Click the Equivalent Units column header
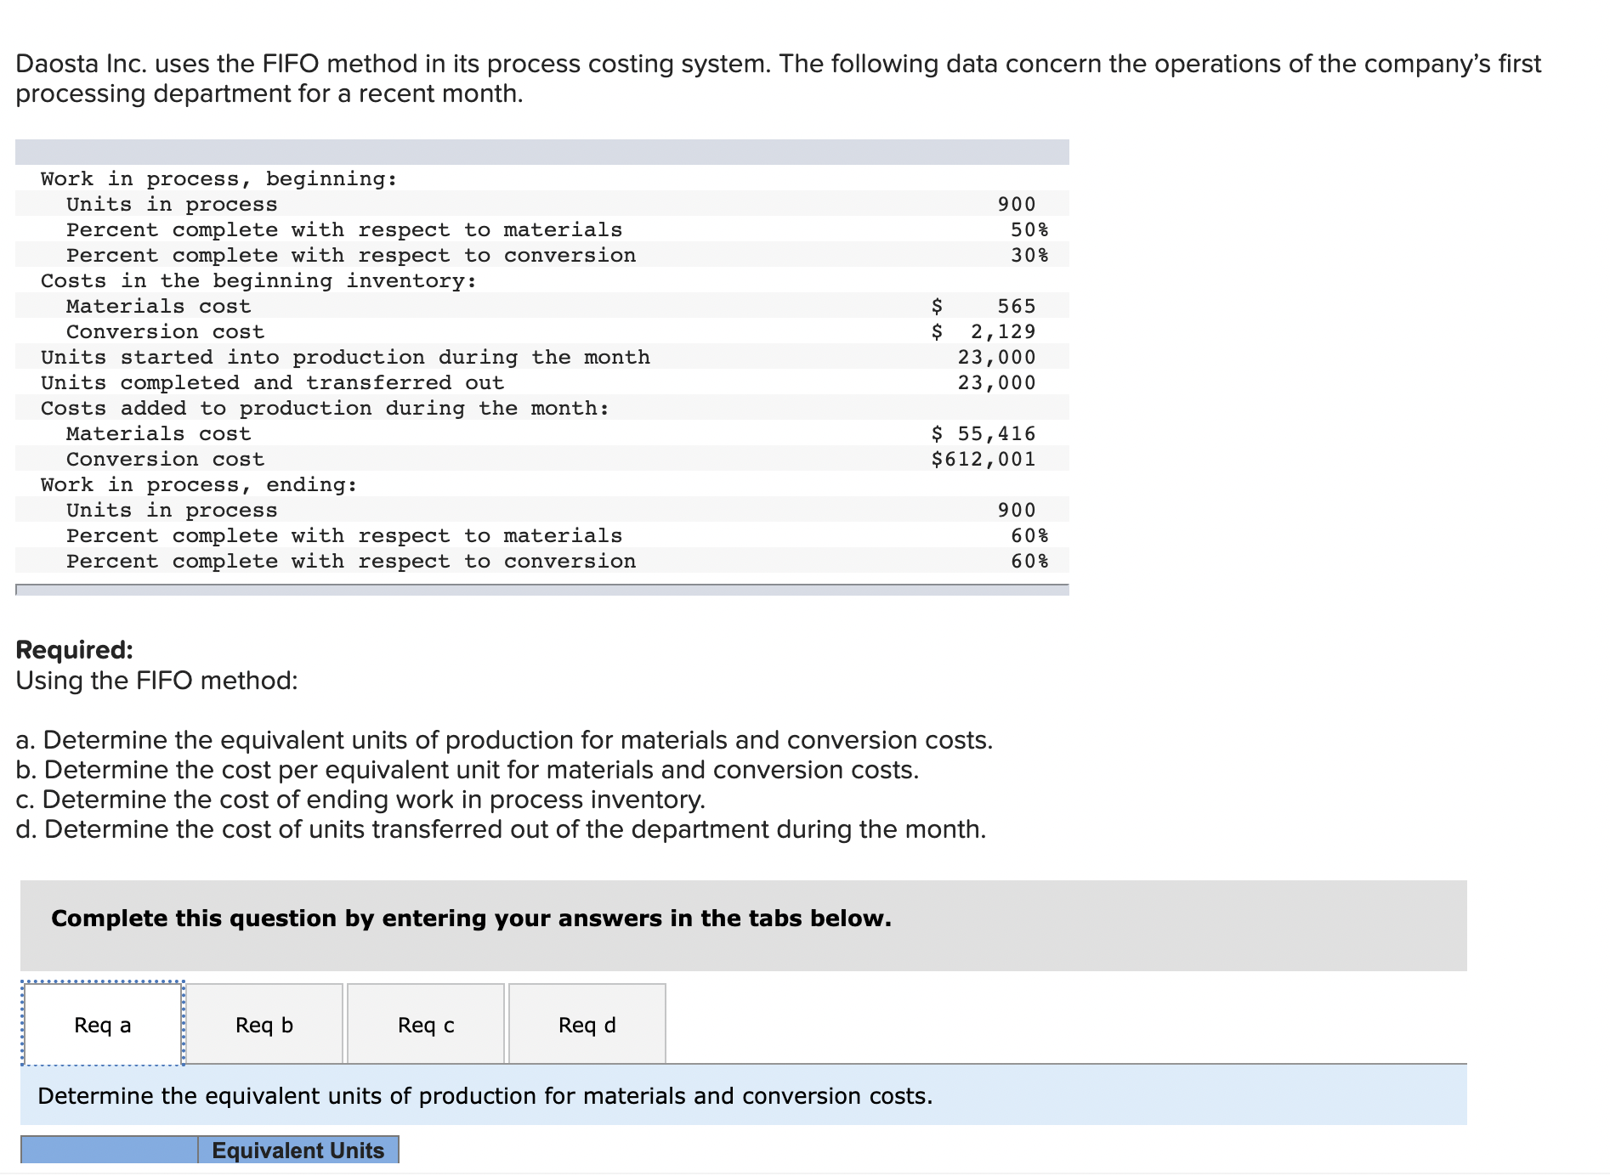Screen dimensions: 1610x1176 click(x=298, y=1150)
